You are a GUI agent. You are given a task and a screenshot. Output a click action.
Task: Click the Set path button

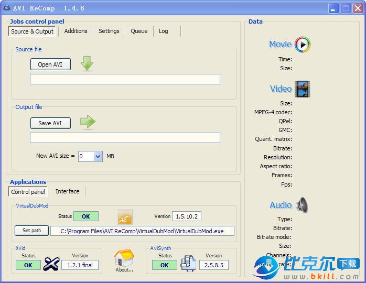[31, 231]
